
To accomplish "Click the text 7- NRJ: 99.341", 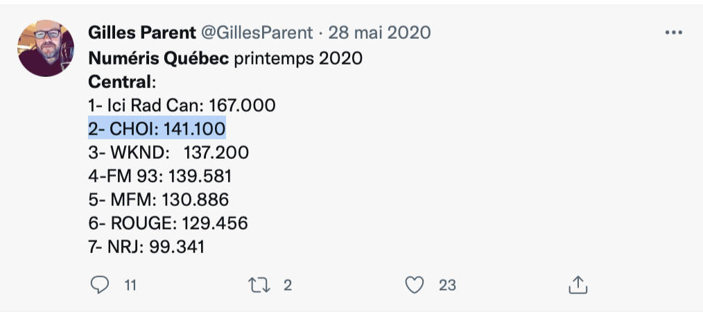I will click(146, 246).
